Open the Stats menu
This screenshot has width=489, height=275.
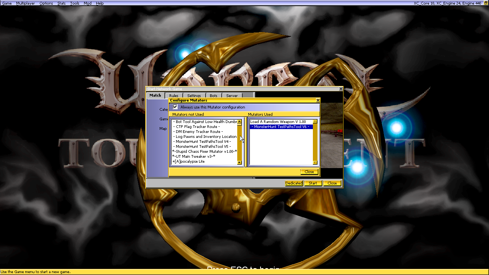[x=62, y=3]
